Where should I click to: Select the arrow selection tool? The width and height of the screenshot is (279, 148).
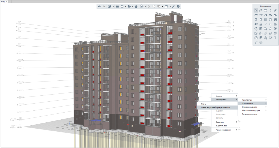(256, 11)
